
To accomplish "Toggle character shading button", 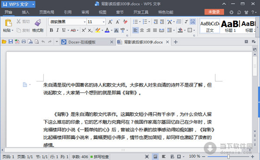I will [x=116, y=30].
